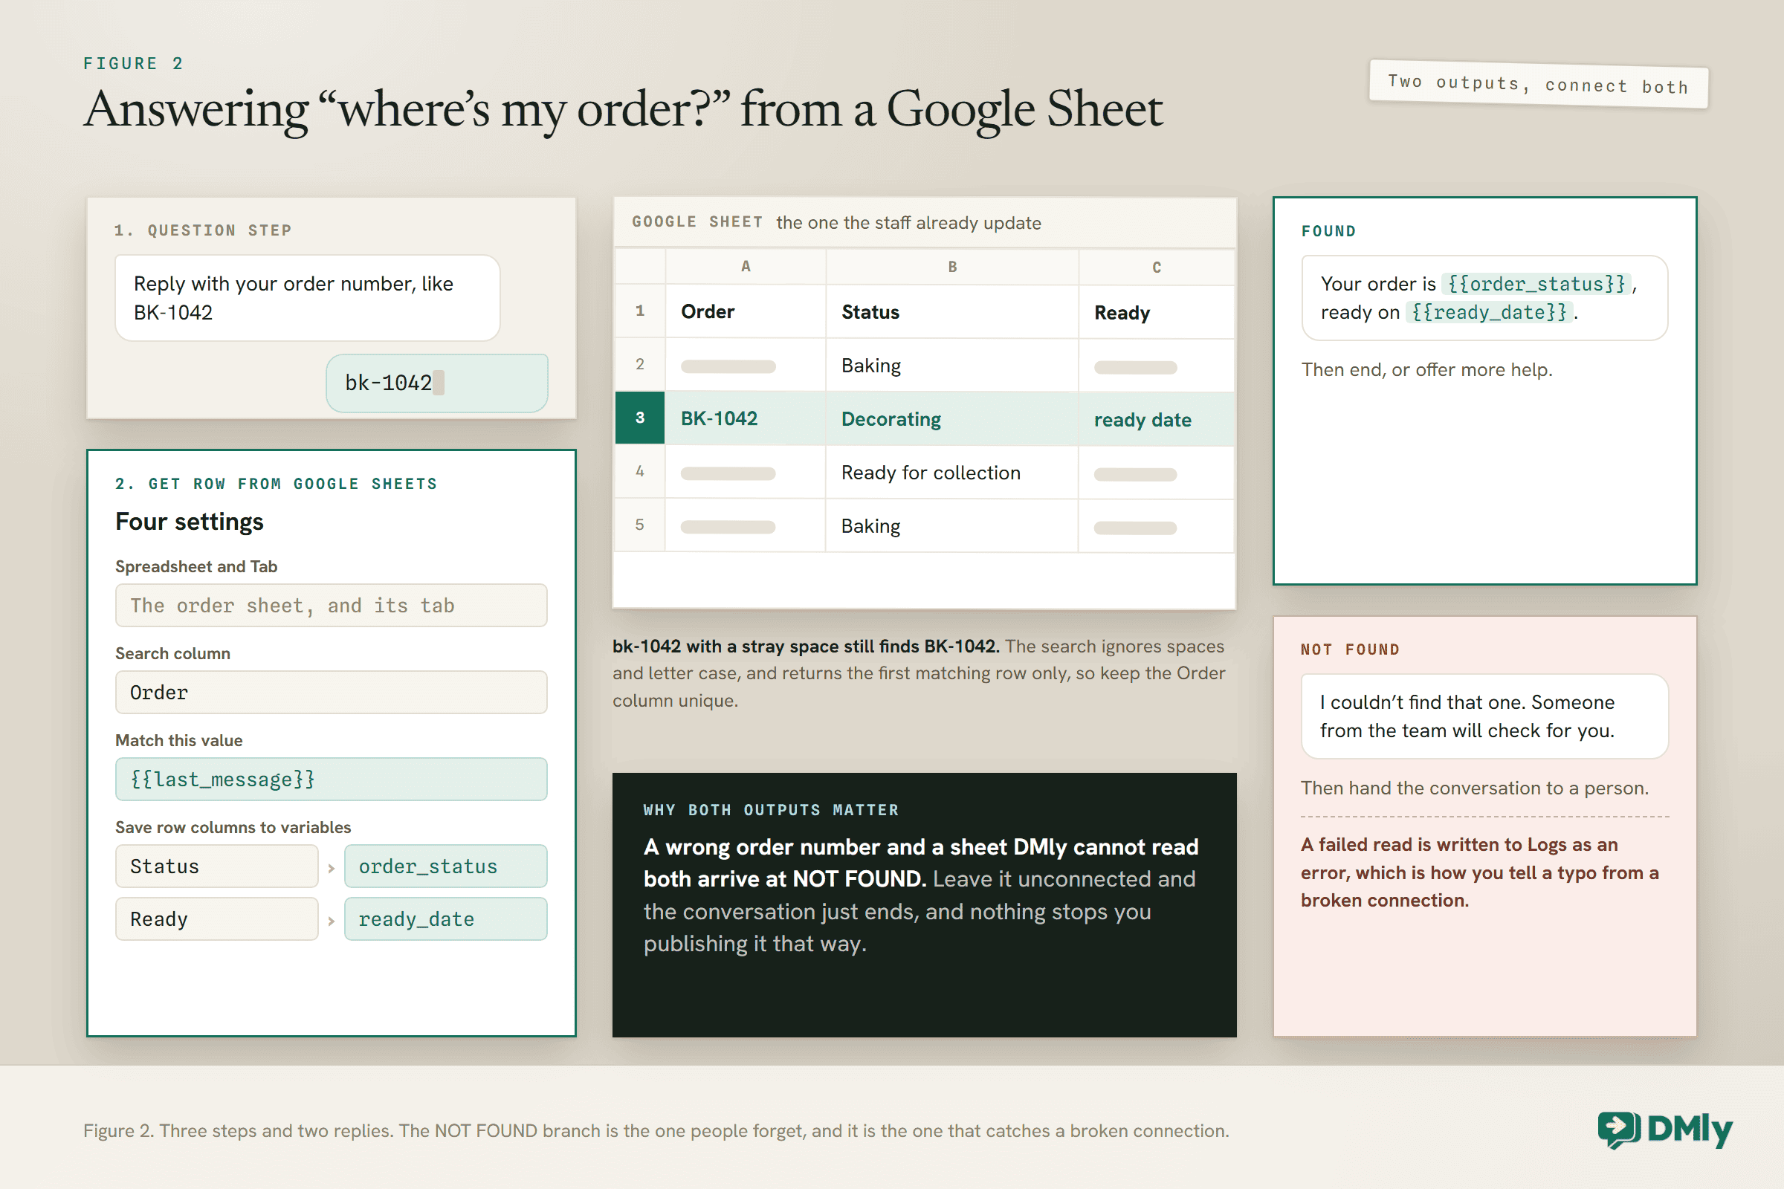Click the 'Two outputs, connect both' label
This screenshot has width=1784, height=1189.
[x=1538, y=84]
